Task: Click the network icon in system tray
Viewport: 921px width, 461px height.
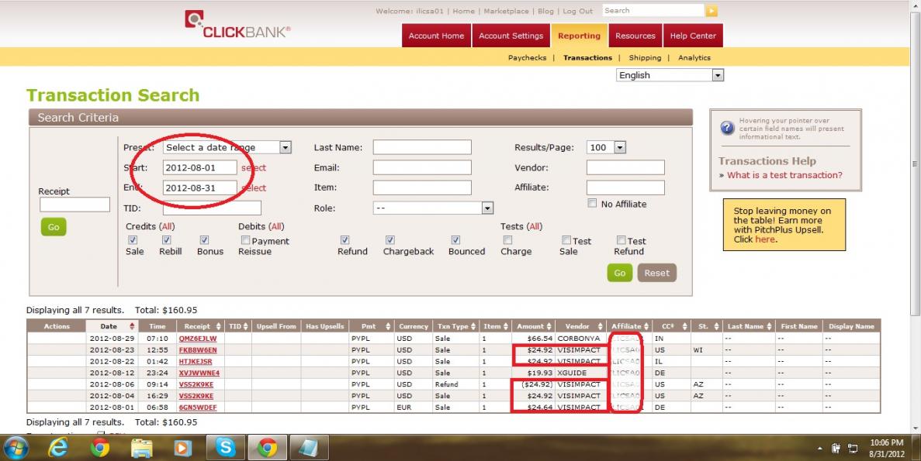Action: (852, 449)
